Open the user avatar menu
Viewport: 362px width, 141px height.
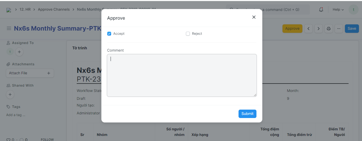tap(353, 10)
